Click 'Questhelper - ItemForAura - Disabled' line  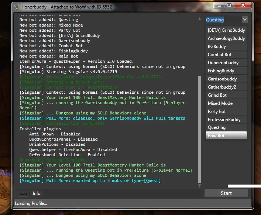click(x=73, y=149)
